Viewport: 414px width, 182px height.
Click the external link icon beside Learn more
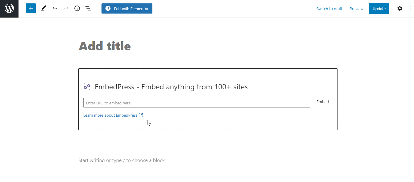pyautogui.click(x=141, y=115)
